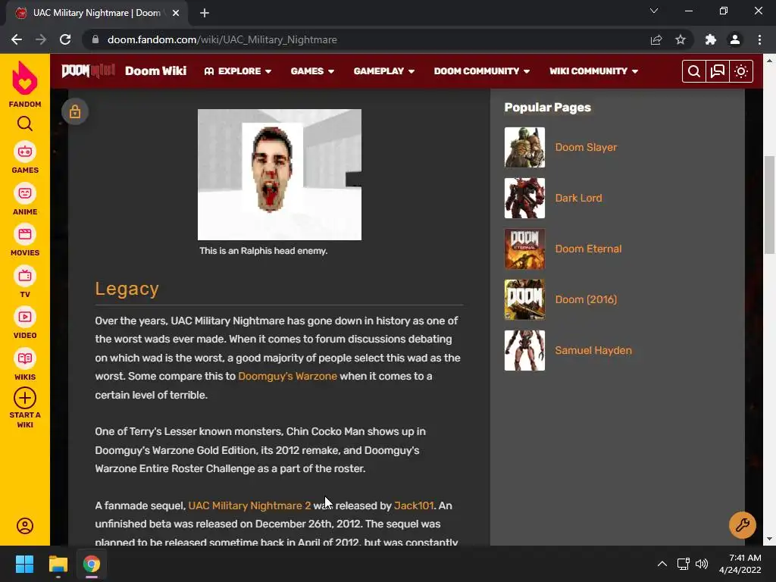Expand the Wiki Community dropdown

pos(594,71)
